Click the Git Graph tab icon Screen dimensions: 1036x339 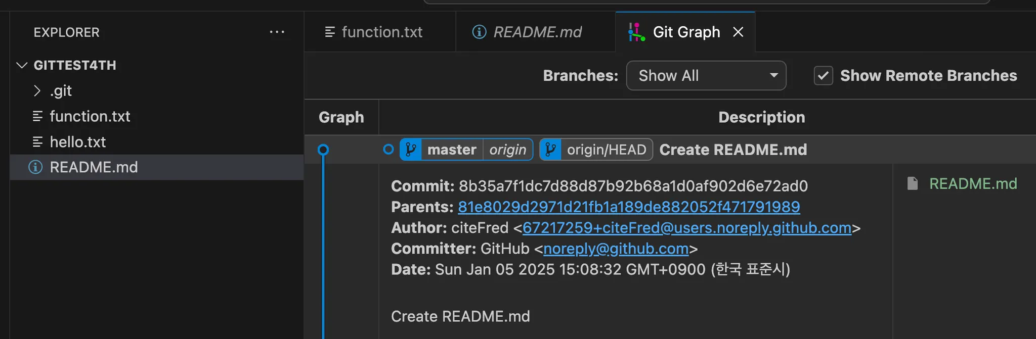click(636, 32)
